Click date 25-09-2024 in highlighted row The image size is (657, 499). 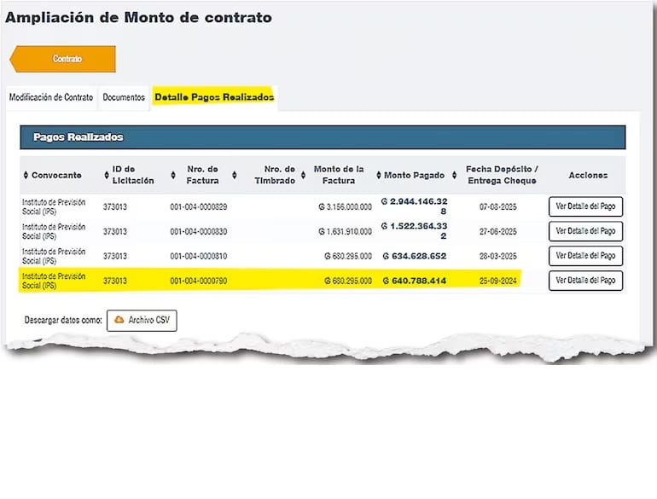[x=497, y=281]
